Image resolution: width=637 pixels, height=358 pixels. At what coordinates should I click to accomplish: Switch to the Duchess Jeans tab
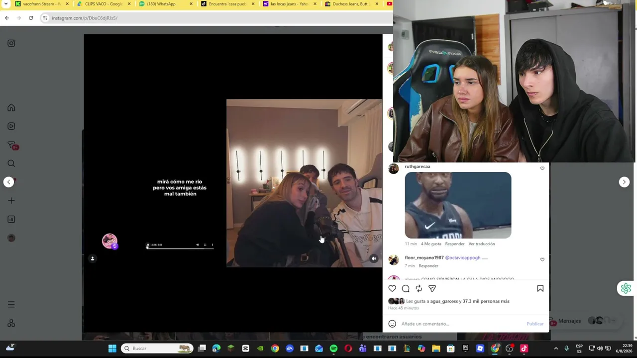351,4
